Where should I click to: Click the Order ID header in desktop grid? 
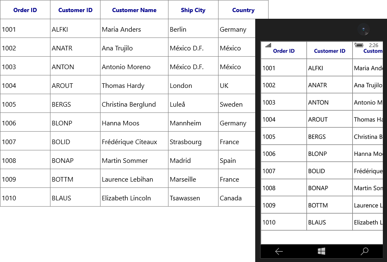coord(25,10)
